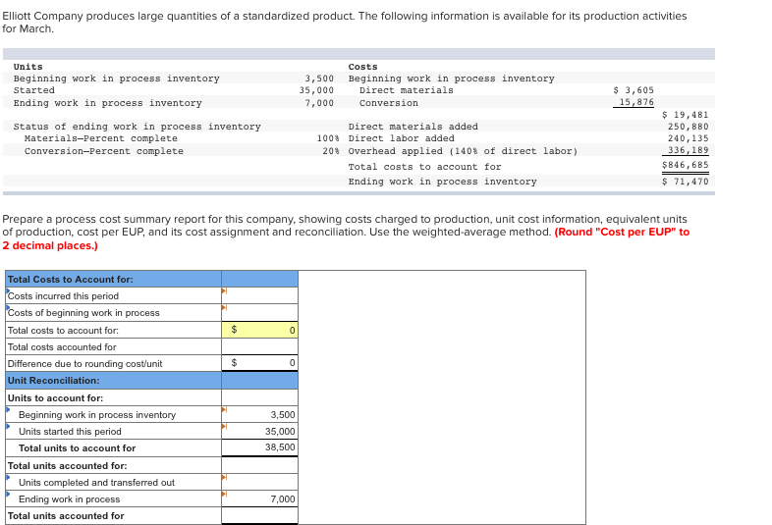
Task: Select Total units to account for 38,500 cell
Action: click(259, 447)
